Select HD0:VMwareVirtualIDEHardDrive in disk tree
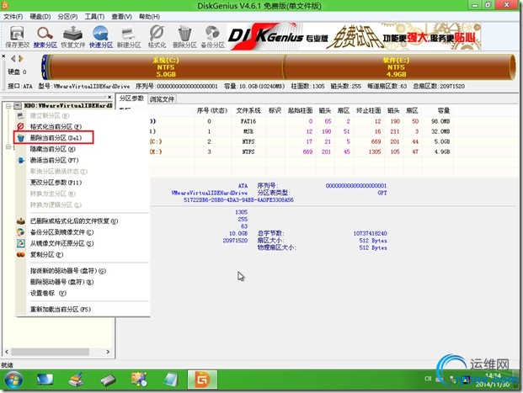The width and height of the screenshot is (523, 393). (68, 106)
